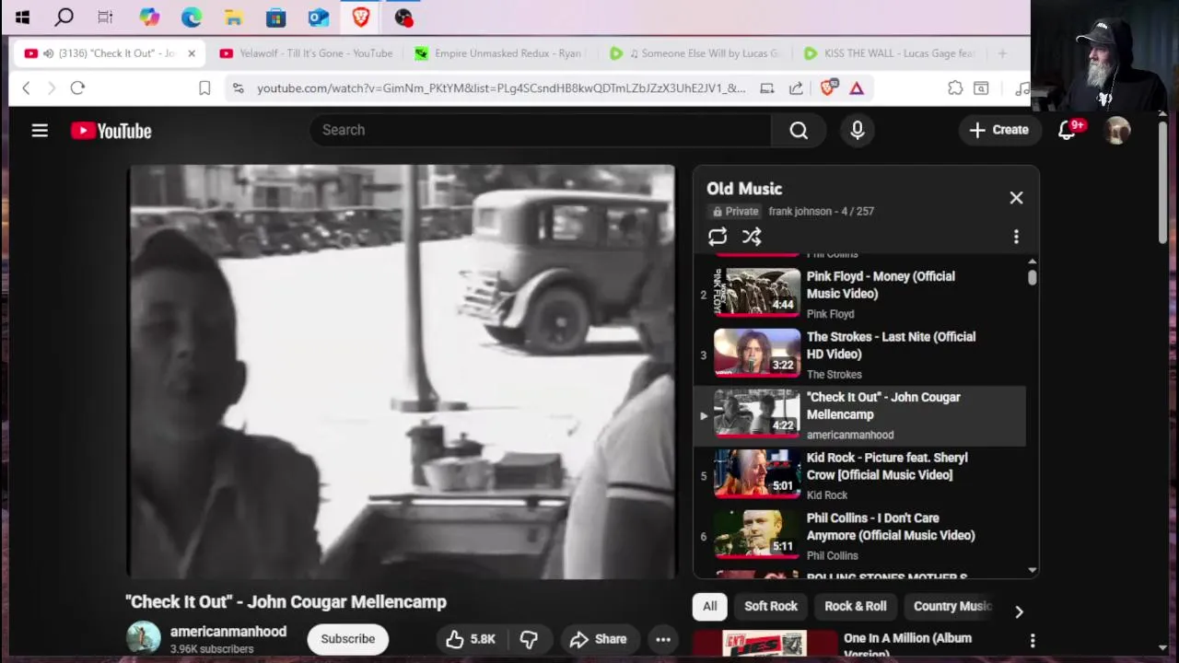The height and width of the screenshot is (663, 1179).
Task: Close the Check It Out tab
Action: pos(192,53)
